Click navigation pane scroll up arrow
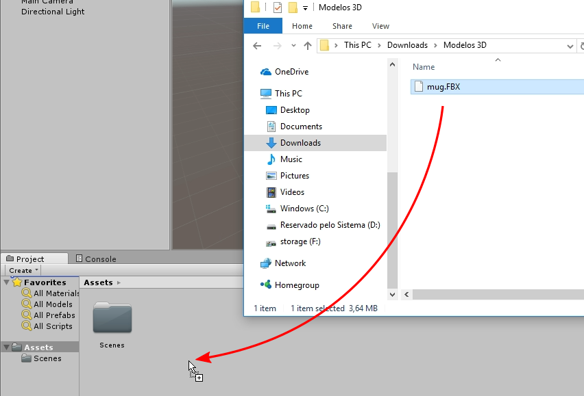 (x=392, y=65)
